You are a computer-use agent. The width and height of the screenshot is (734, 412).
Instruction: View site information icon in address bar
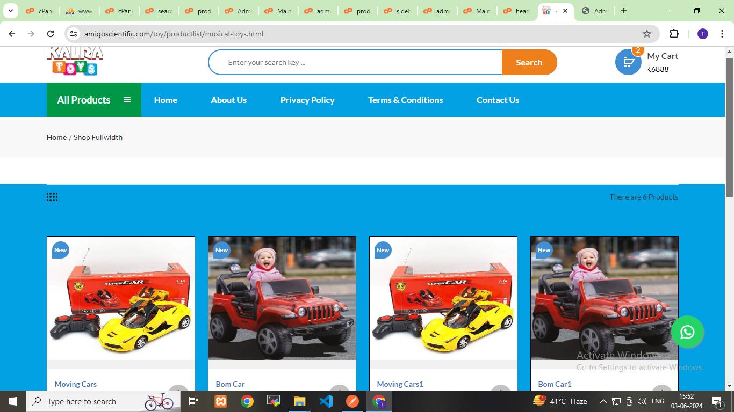tap(74, 34)
